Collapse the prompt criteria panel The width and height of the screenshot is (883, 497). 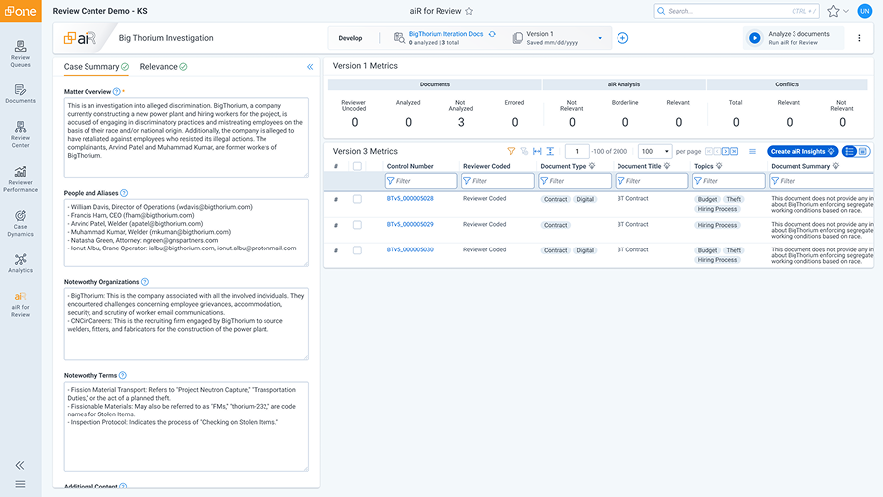310,67
